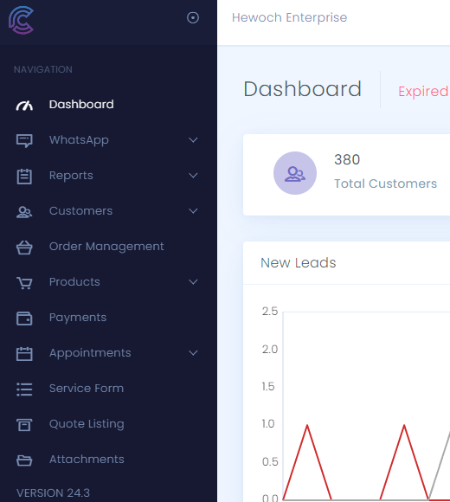
Task: Click the Payments wallet icon
Action: click(x=24, y=319)
